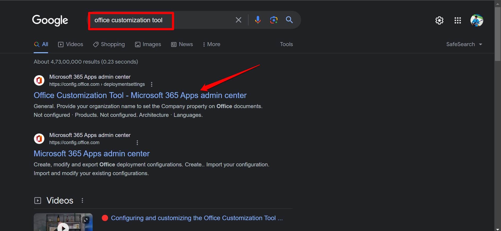Viewport: 501px width, 231px height.
Task: Switch to the Videos tab
Action: coord(71,44)
